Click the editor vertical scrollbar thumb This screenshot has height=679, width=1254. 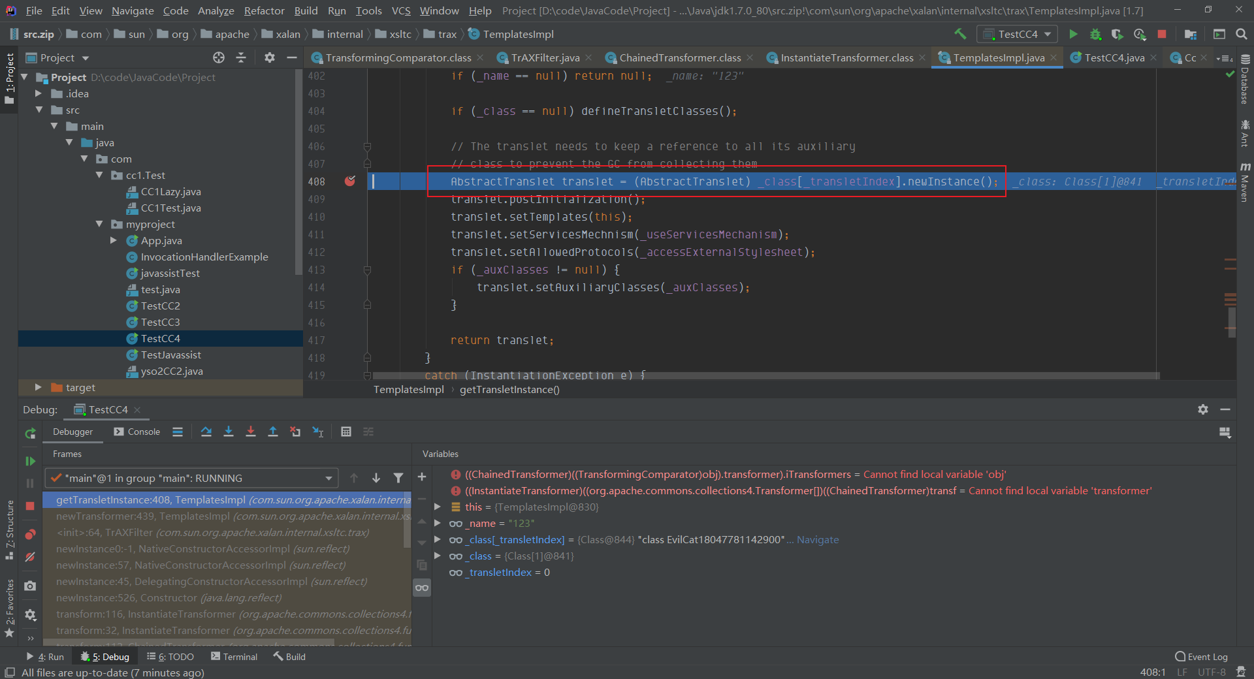click(1231, 323)
